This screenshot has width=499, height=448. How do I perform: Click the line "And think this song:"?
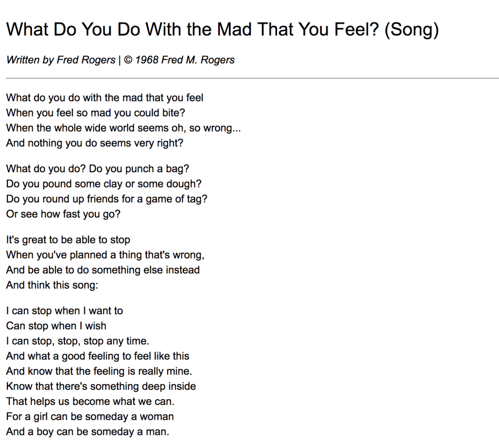click(52, 285)
